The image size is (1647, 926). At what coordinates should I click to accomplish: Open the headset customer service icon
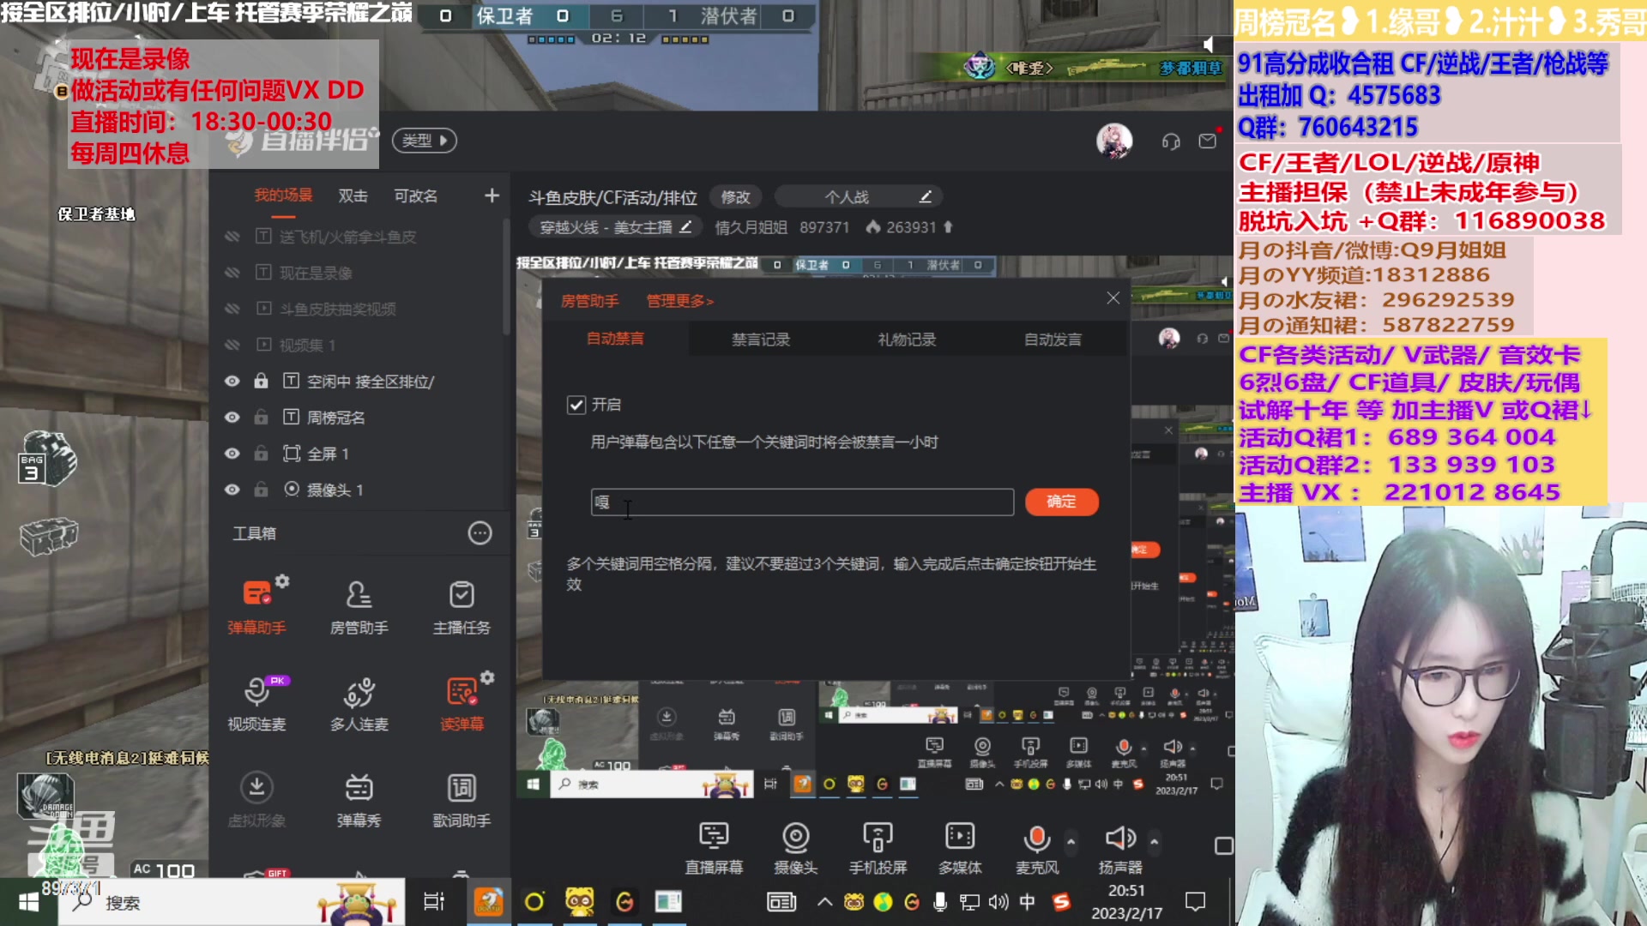[x=1171, y=141]
